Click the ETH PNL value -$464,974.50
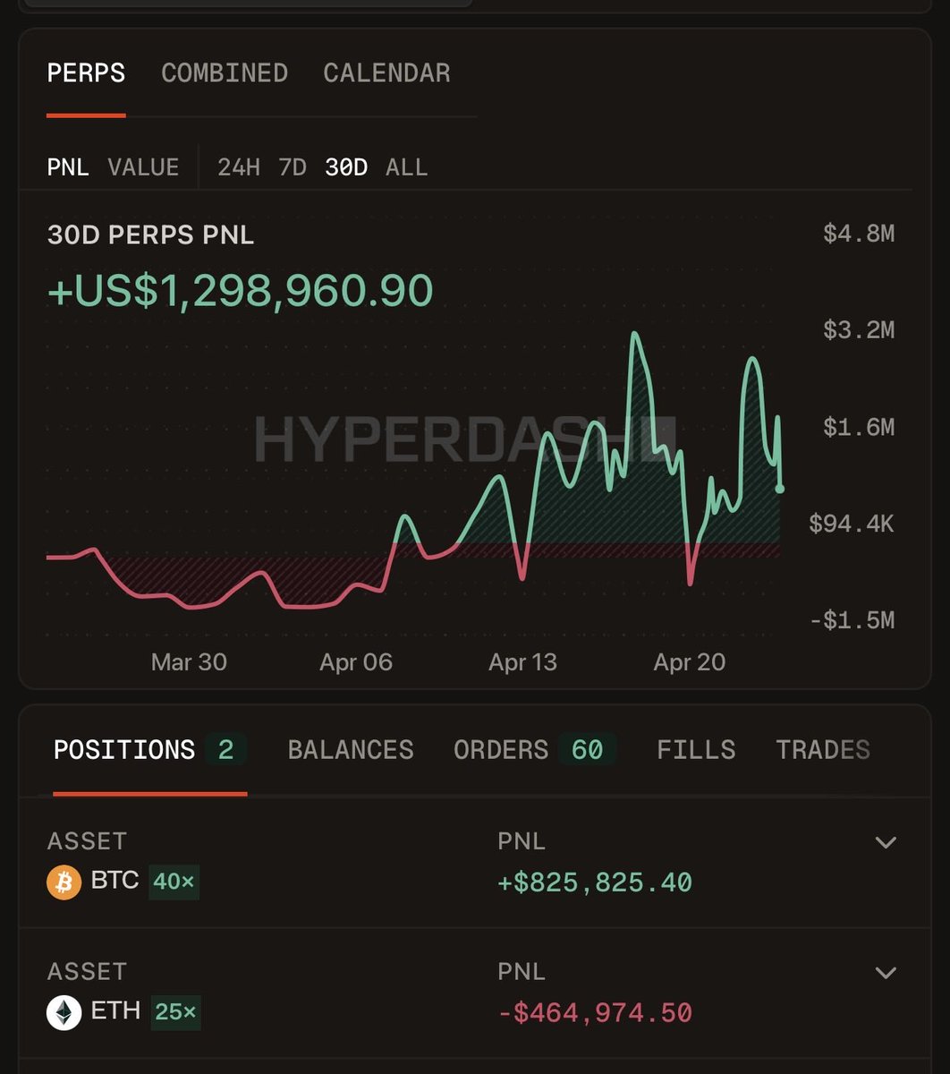 click(x=595, y=1014)
